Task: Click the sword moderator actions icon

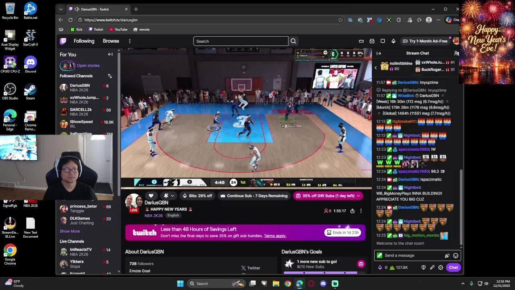Action: coord(432,267)
